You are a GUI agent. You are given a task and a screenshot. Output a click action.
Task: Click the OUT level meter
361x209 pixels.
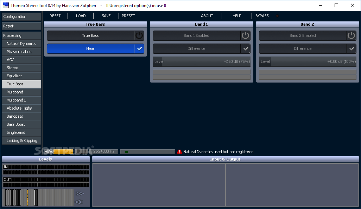point(46,182)
